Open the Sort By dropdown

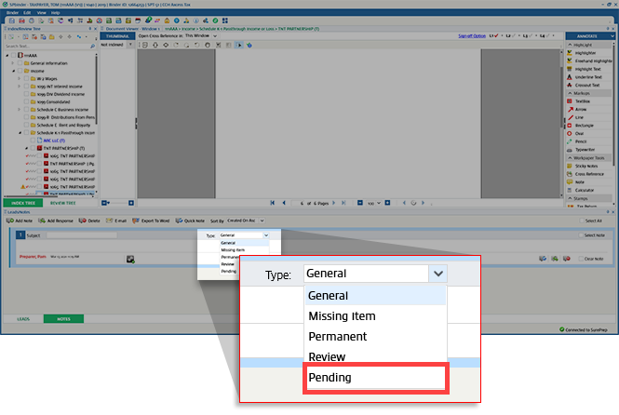pyautogui.click(x=264, y=221)
